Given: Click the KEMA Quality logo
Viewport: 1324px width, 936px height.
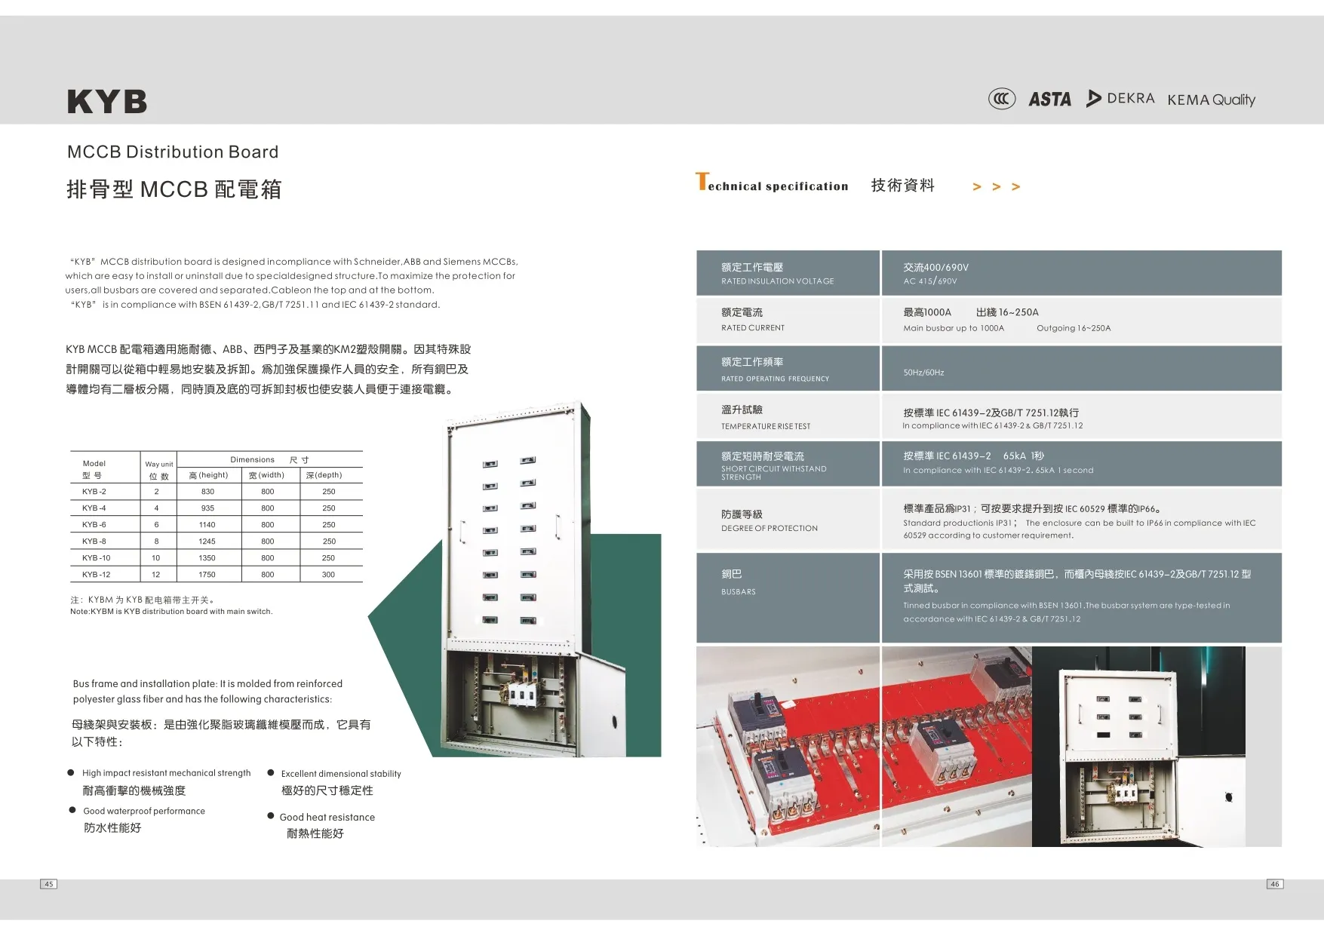Looking at the screenshot, I should tap(1211, 100).
